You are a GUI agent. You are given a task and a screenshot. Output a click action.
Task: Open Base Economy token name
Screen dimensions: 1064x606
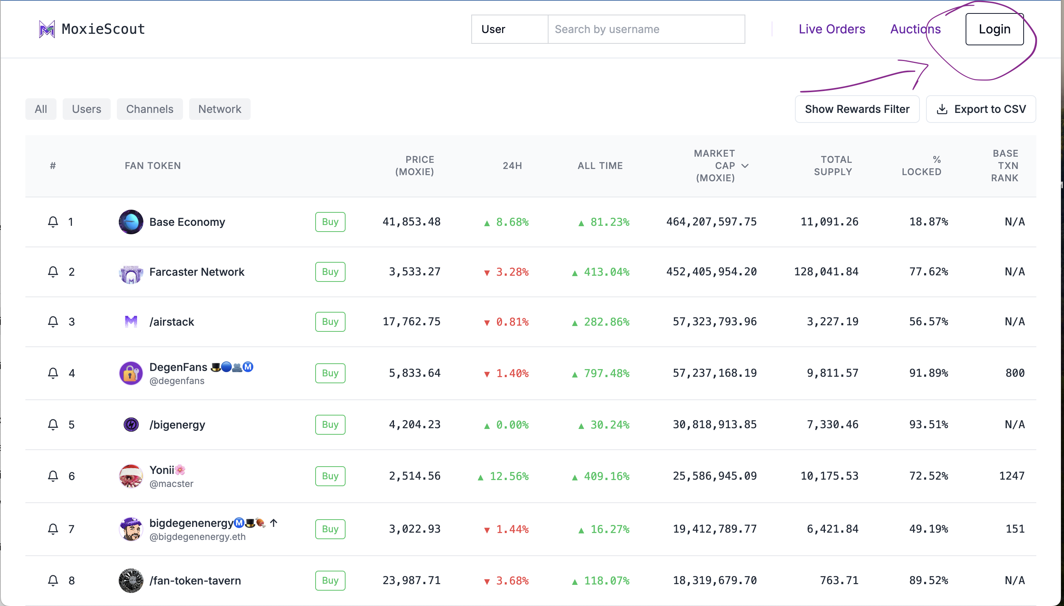187,222
